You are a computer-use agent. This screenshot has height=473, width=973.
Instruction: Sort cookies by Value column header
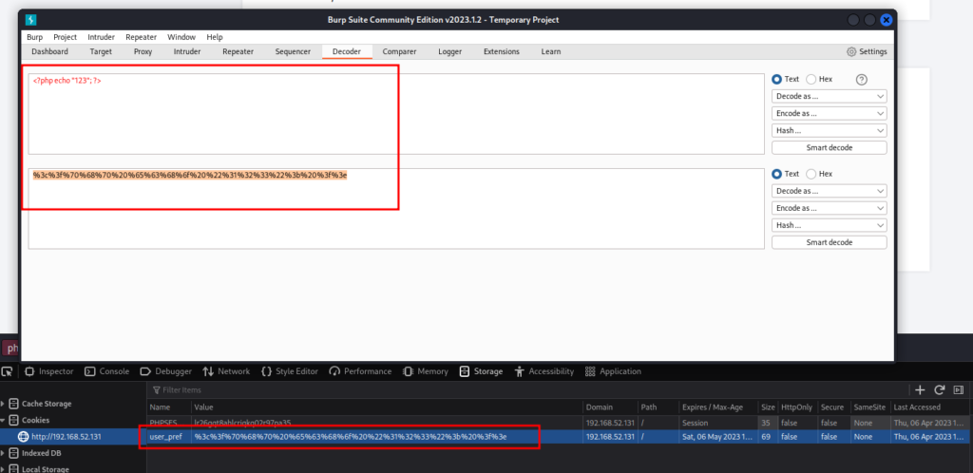(x=387, y=407)
